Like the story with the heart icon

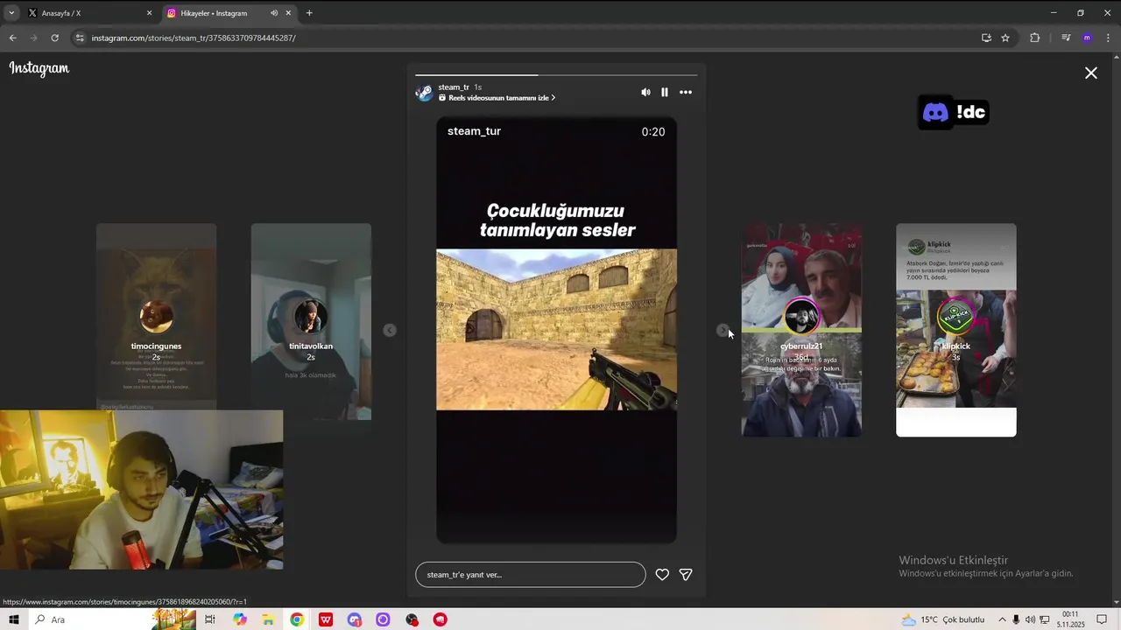click(662, 575)
